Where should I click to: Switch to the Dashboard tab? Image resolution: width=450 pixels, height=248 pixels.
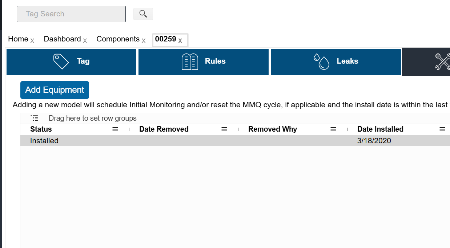(62, 39)
